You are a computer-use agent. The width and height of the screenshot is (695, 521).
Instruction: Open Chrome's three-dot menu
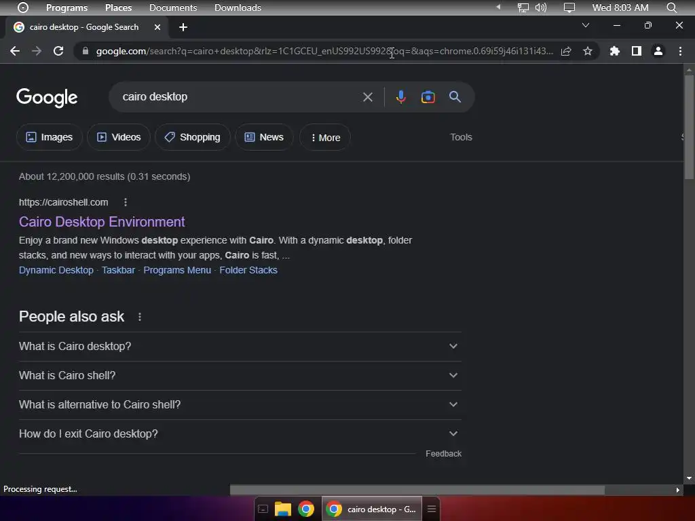[680, 51]
